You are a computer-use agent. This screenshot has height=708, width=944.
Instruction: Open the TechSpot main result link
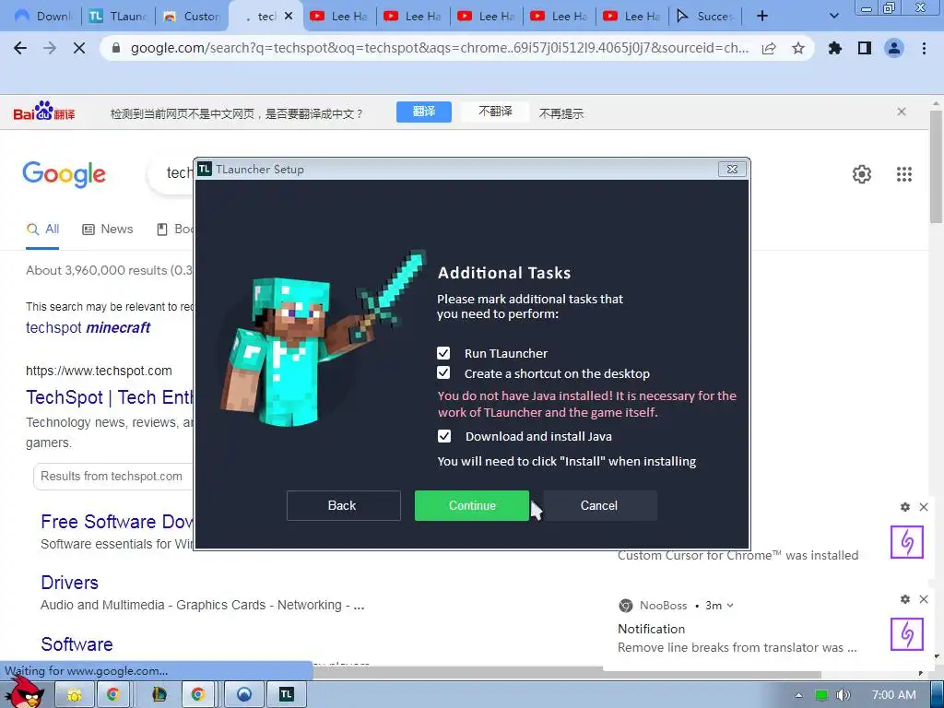click(110, 397)
